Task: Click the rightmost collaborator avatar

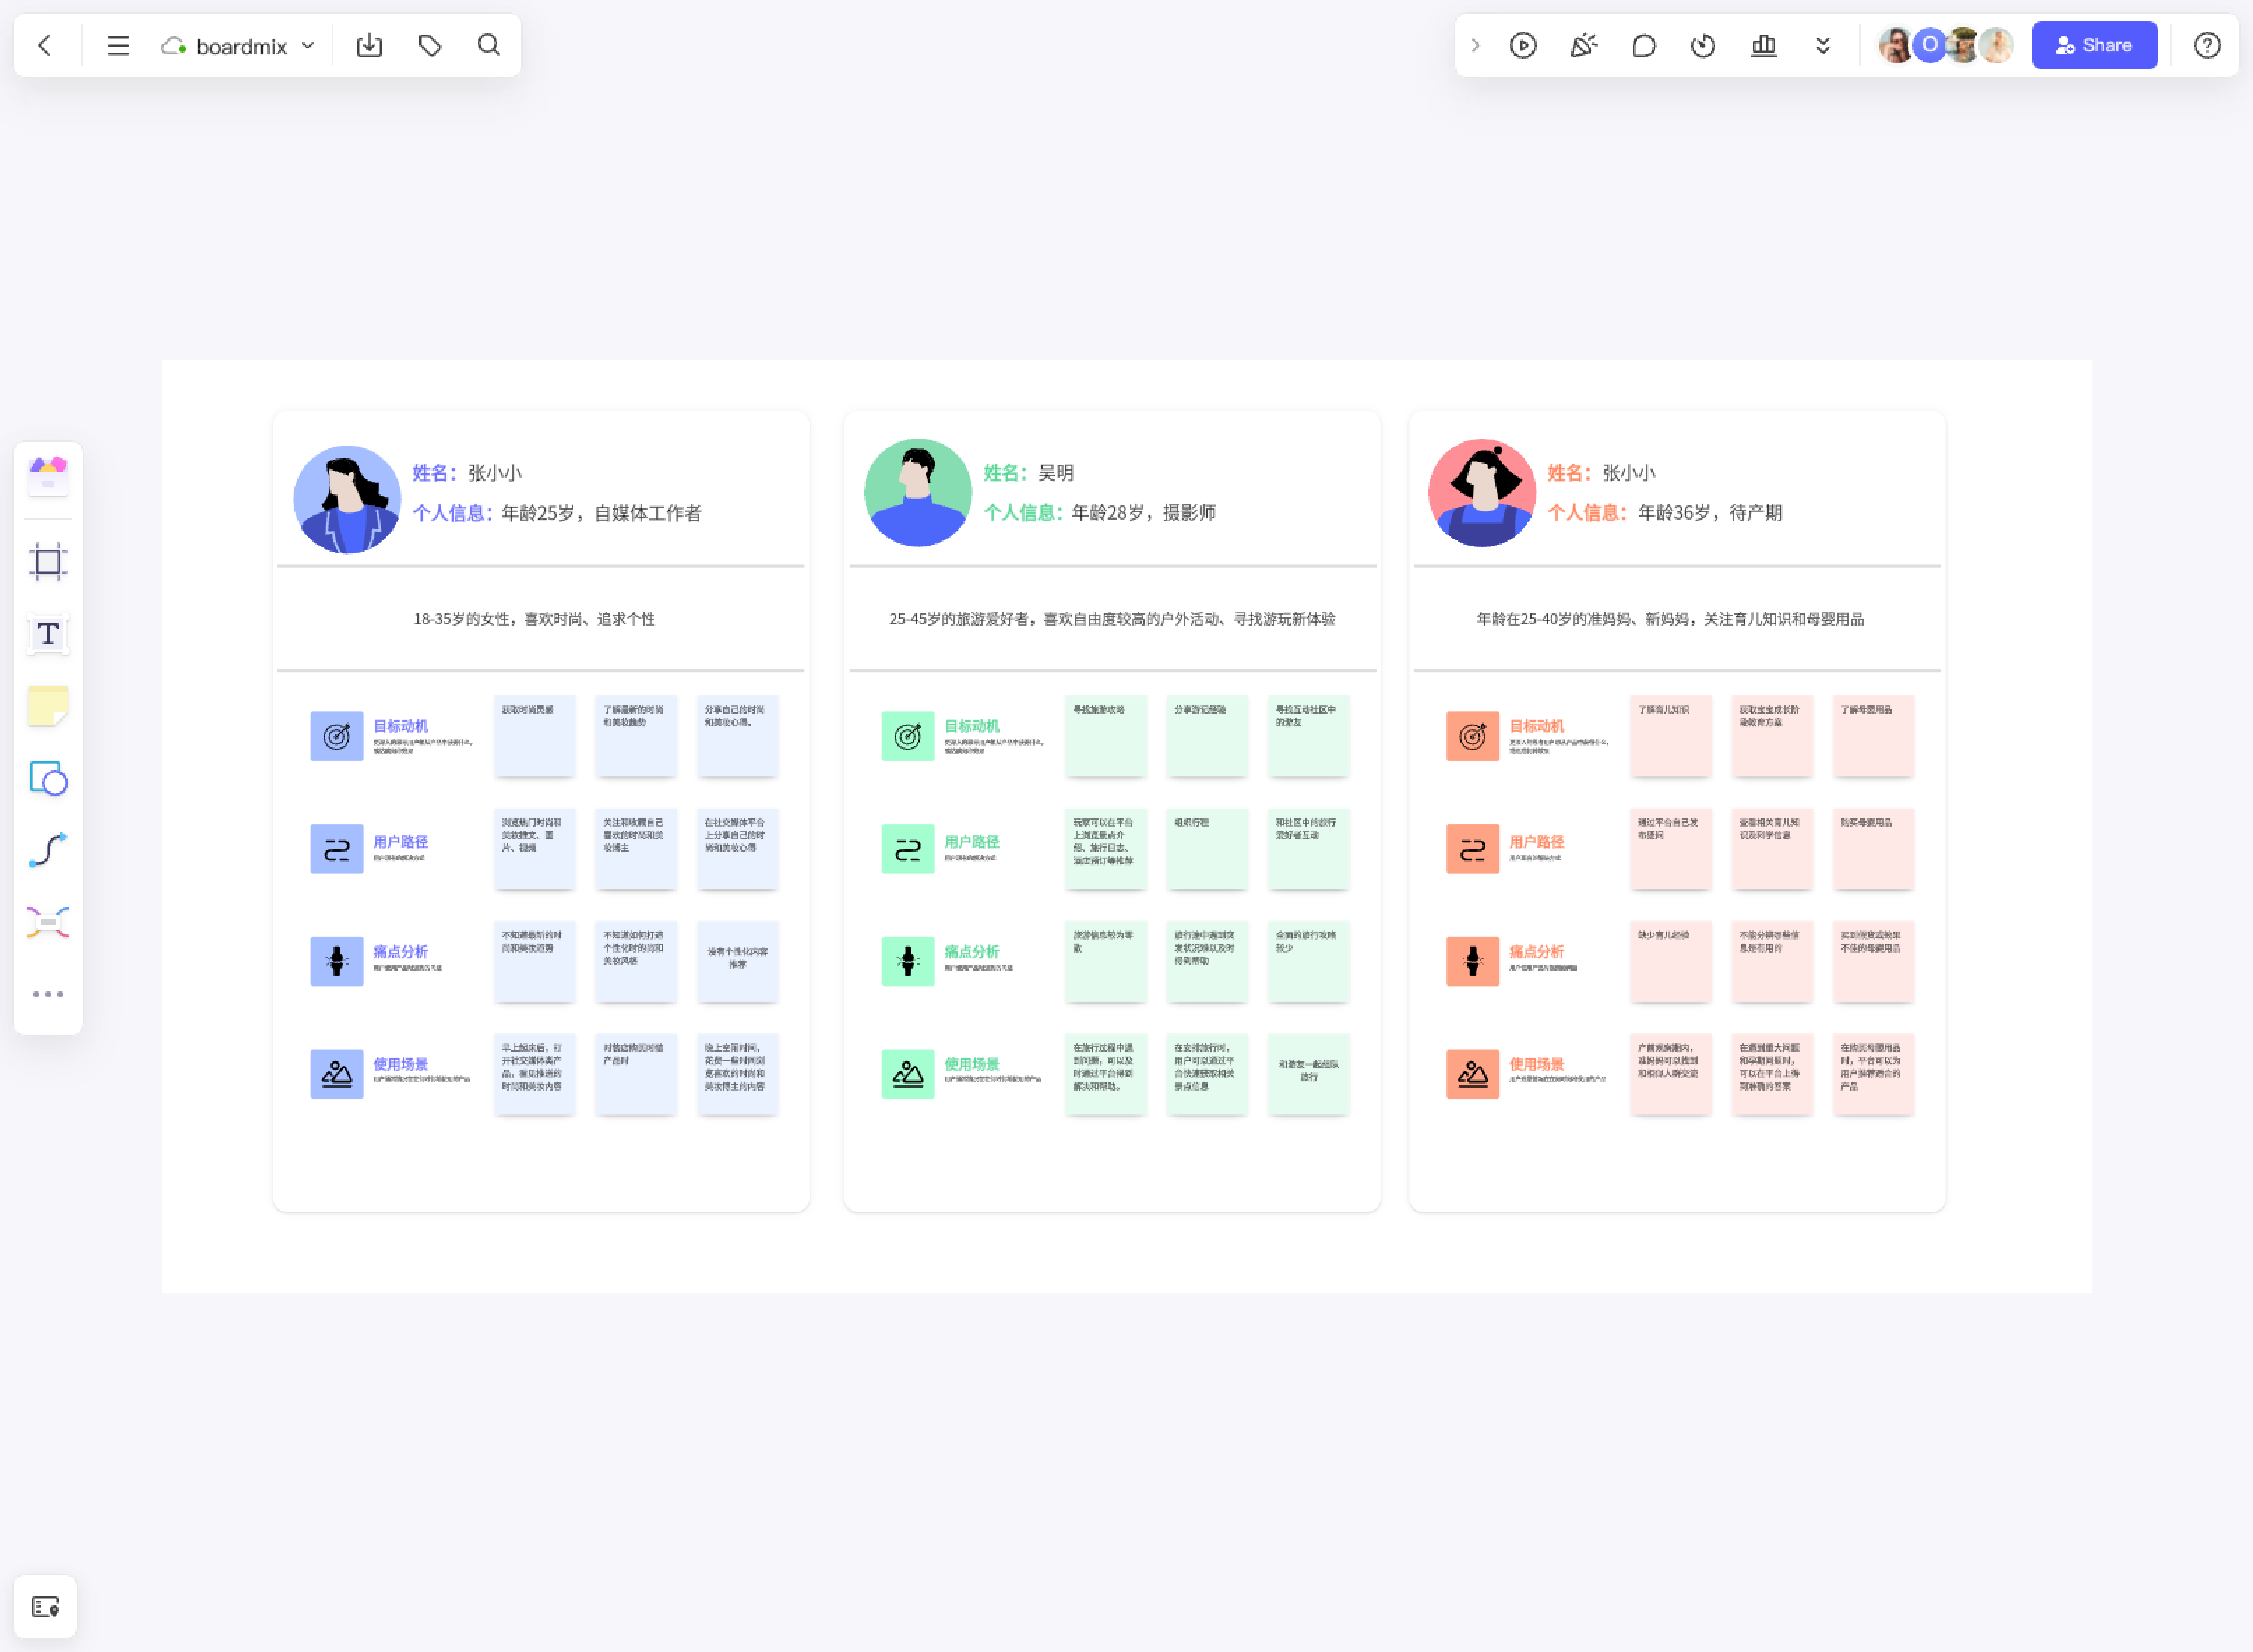Action: pos(1997,45)
